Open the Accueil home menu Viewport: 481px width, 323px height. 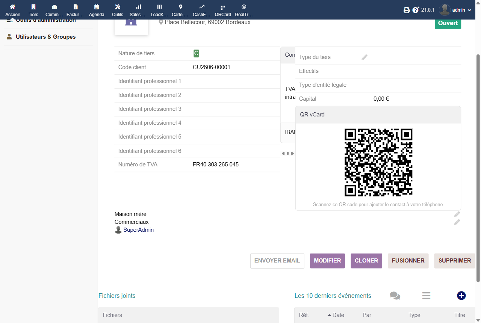(x=12, y=10)
